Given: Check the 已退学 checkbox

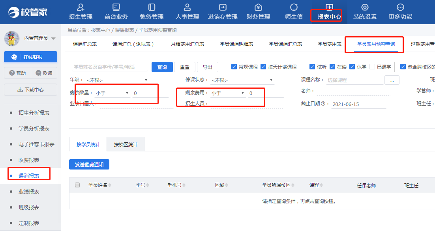Looking at the screenshot, I should tap(372, 67).
